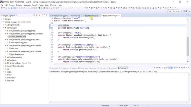Expand the Maven Dependencies node
191x107 pixels.
click(x=4, y=66)
